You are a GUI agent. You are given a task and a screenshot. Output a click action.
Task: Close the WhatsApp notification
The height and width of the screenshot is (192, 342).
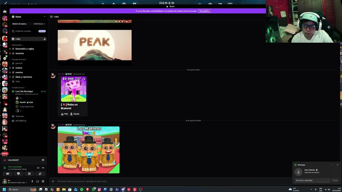coord(337,165)
